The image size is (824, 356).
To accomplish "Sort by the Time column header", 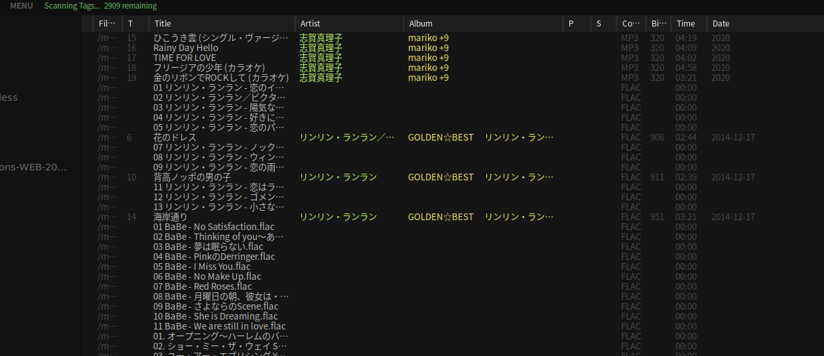I will (689, 24).
